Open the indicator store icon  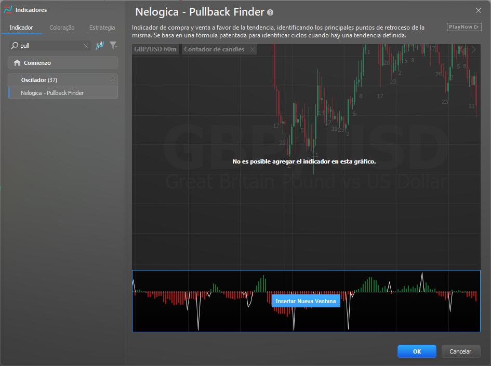point(100,46)
